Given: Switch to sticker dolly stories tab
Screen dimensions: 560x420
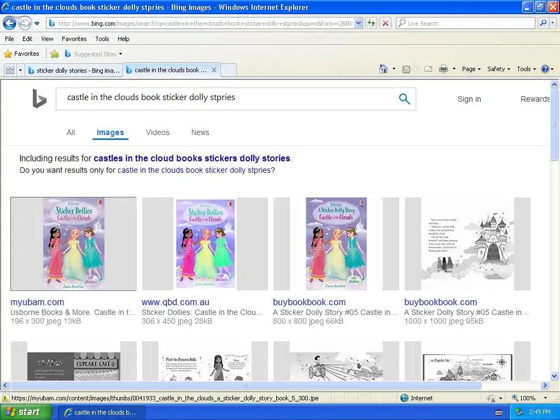Looking at the screenshot, I should tap(74, 71).
